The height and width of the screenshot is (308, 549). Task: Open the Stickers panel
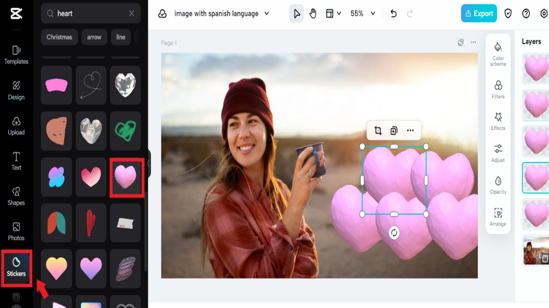point(16,267)
